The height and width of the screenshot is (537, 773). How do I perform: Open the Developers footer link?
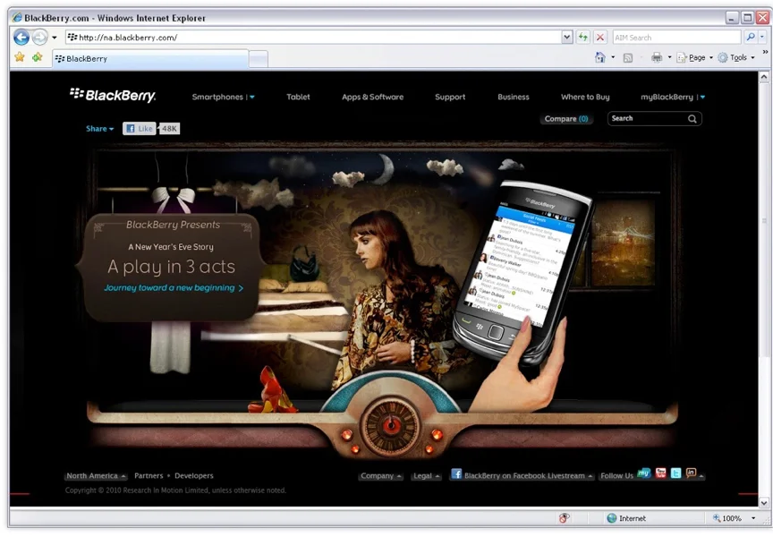(194, 476)
